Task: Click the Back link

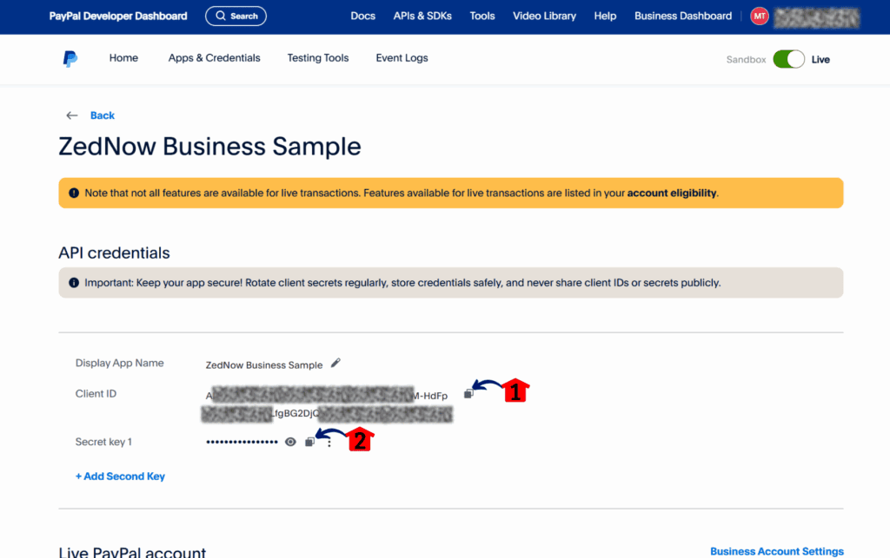Action: [x=103, y=115]
